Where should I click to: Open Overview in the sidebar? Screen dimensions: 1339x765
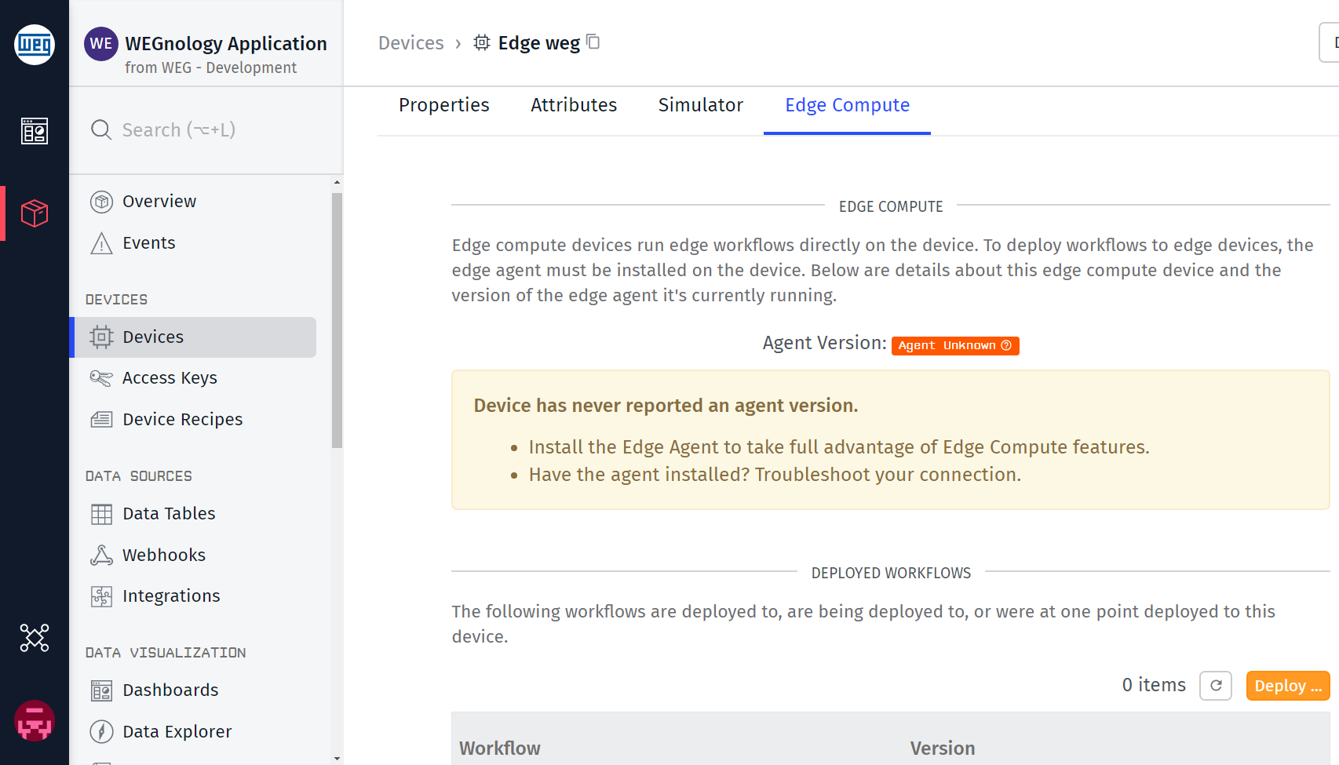point(193,202)
